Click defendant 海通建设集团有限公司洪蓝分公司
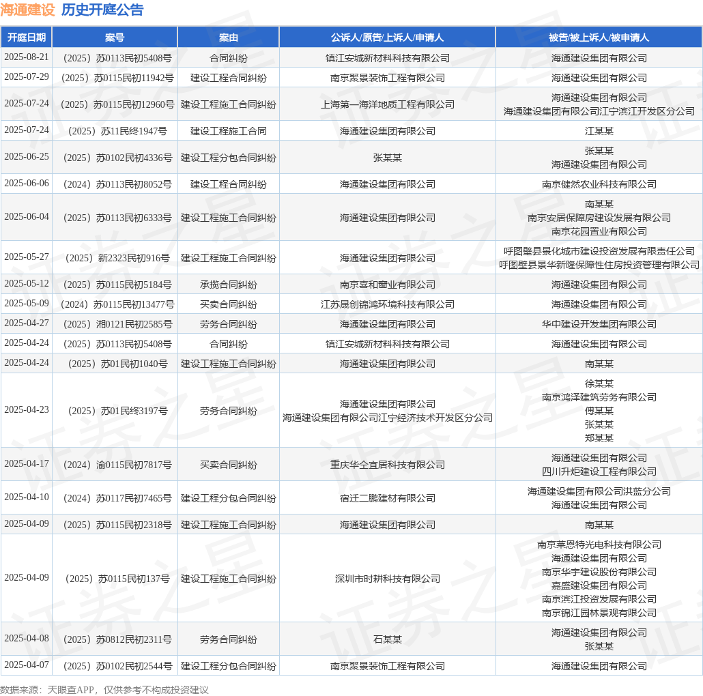 click(x=599, y=492)
